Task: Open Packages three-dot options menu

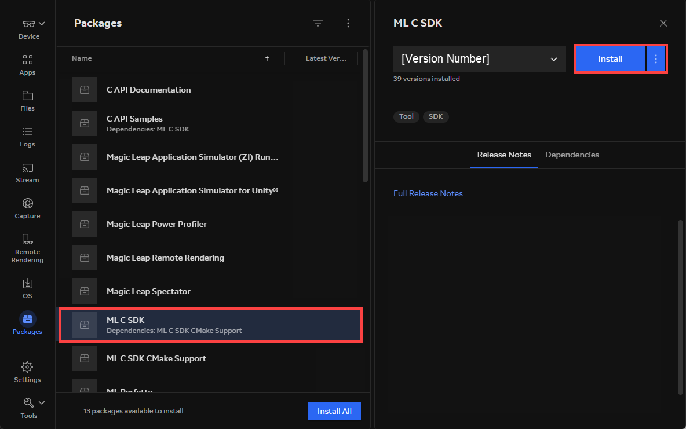Action: 348,23
